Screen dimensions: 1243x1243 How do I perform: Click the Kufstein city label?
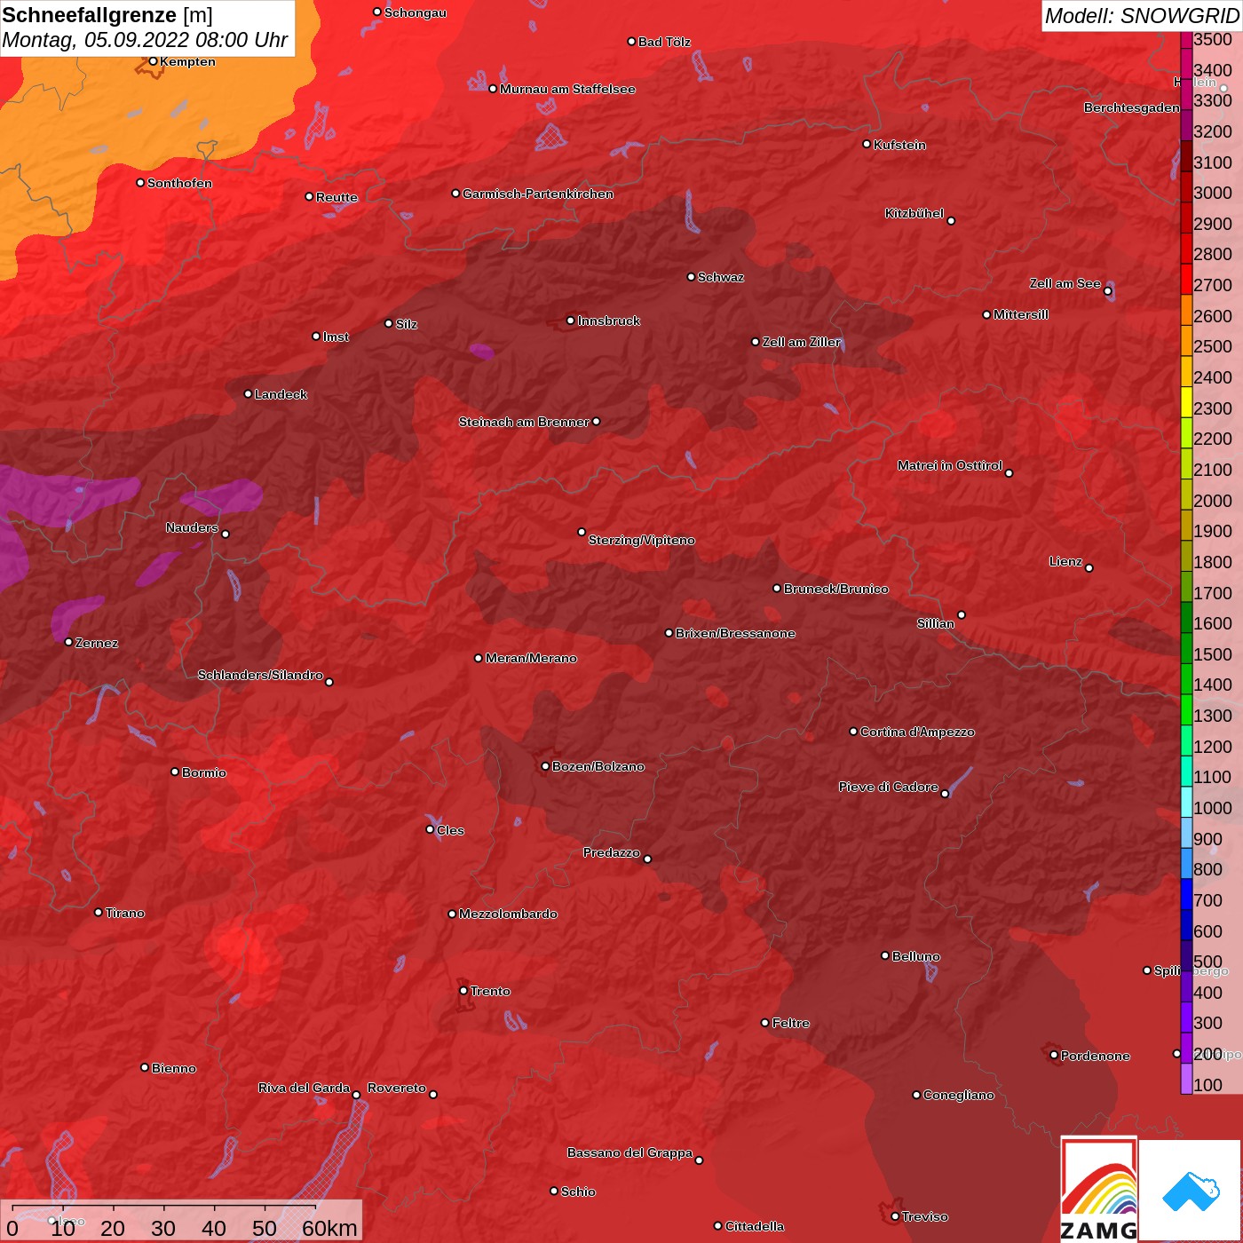[x=899, y=145]
